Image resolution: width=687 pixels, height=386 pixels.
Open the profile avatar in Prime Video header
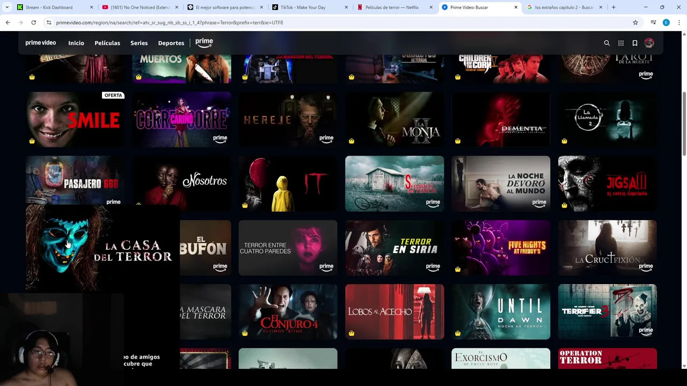649,43
